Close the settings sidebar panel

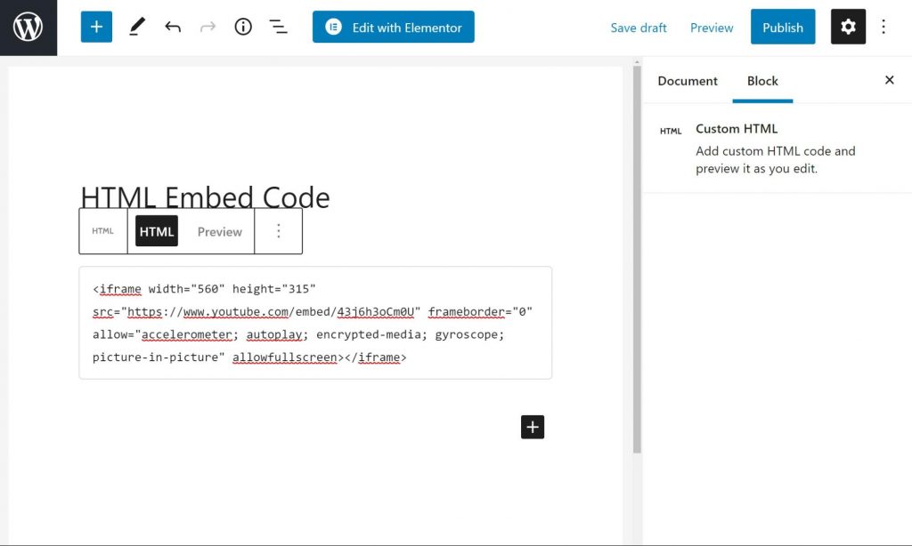[889, 80]
